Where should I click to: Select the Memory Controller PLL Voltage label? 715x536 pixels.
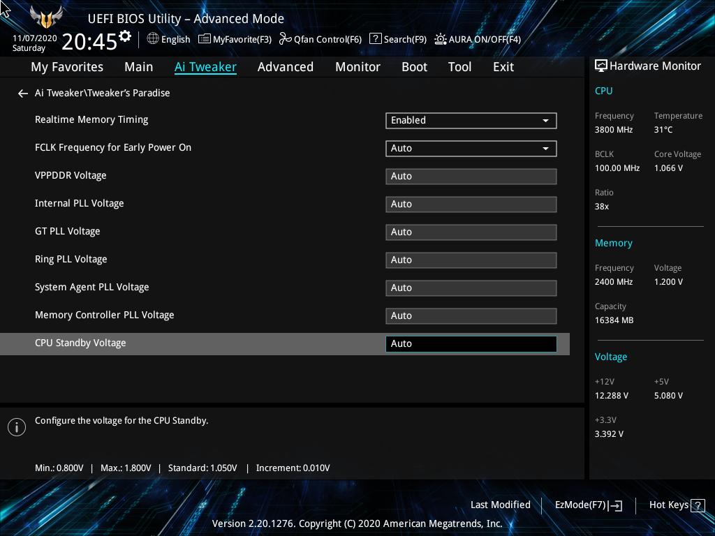(105, 315)
